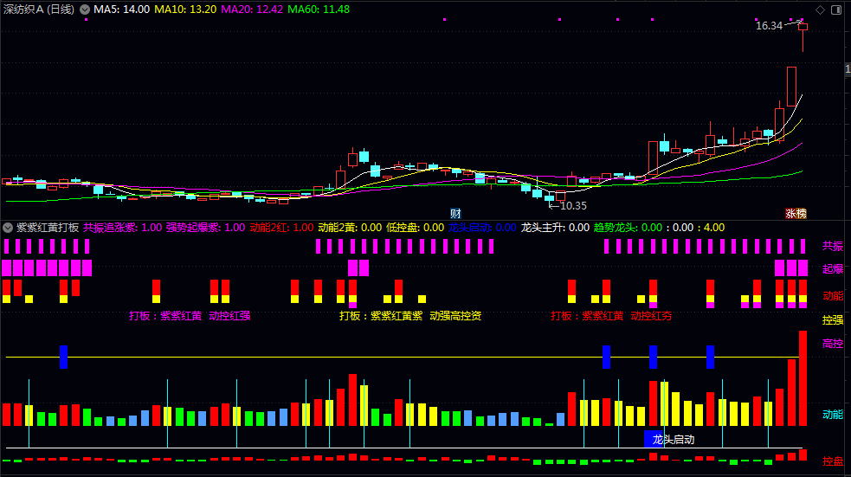This screenshot has width=851, height=477.
Task: Click the 共振追涨紫: 1.00 value
Action: pos(123,228)
